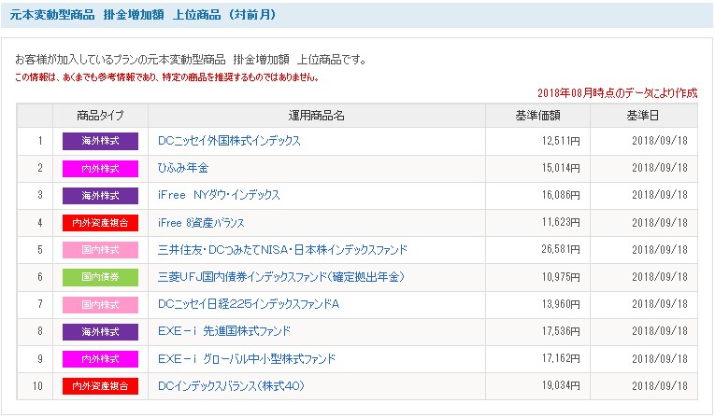
Task: Click price 19,034円
Action: (561, 385)
